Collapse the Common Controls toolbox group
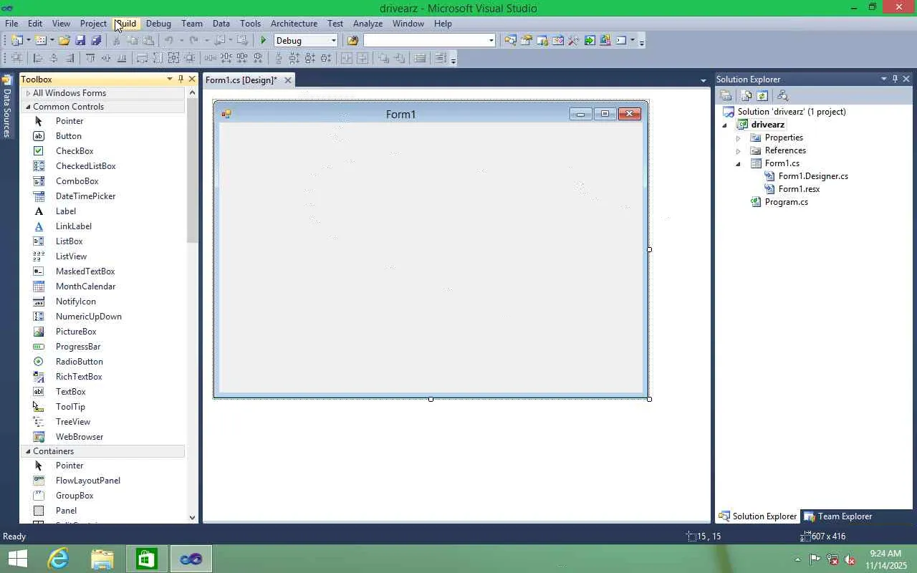 coord(28,107)
